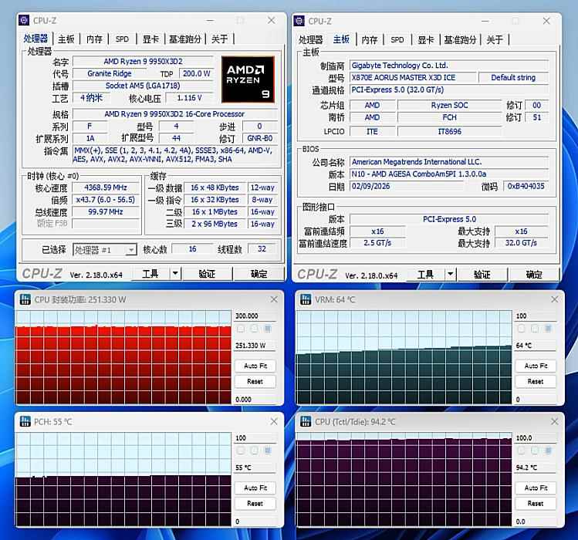Toggle middle checkbox in PCH graph panel

[x=254, y=451]
